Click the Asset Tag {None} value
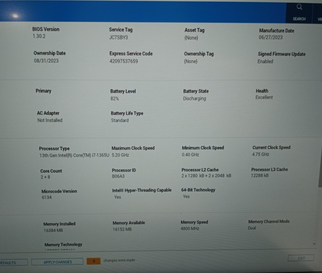Screen dimensions: 322x273 (191, 38)
